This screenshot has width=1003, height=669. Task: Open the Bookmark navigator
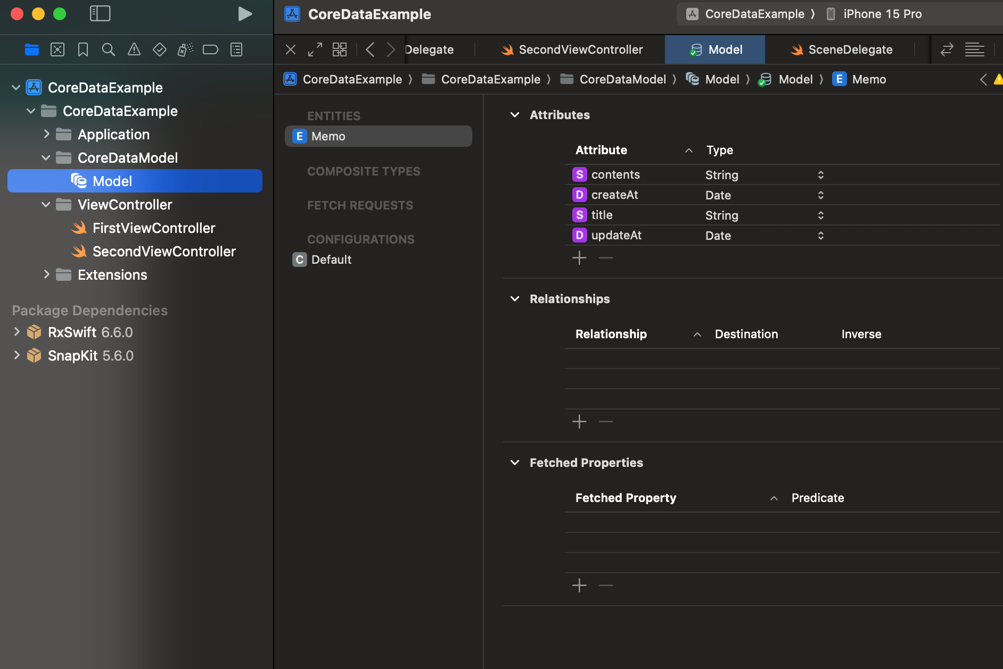[83, 49]
